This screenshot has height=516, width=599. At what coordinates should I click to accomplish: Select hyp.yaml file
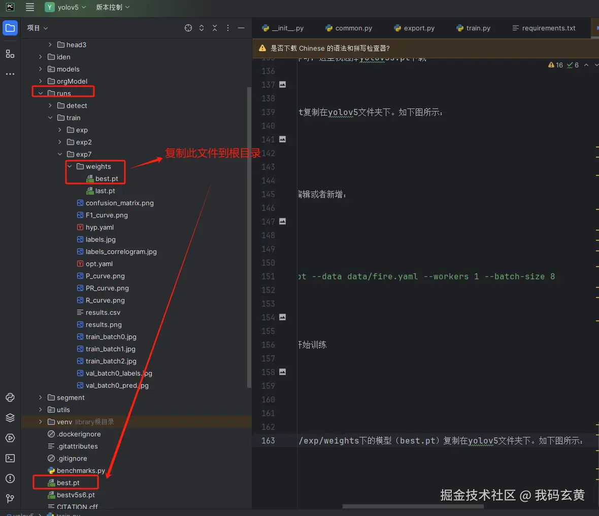click(95, 227)
